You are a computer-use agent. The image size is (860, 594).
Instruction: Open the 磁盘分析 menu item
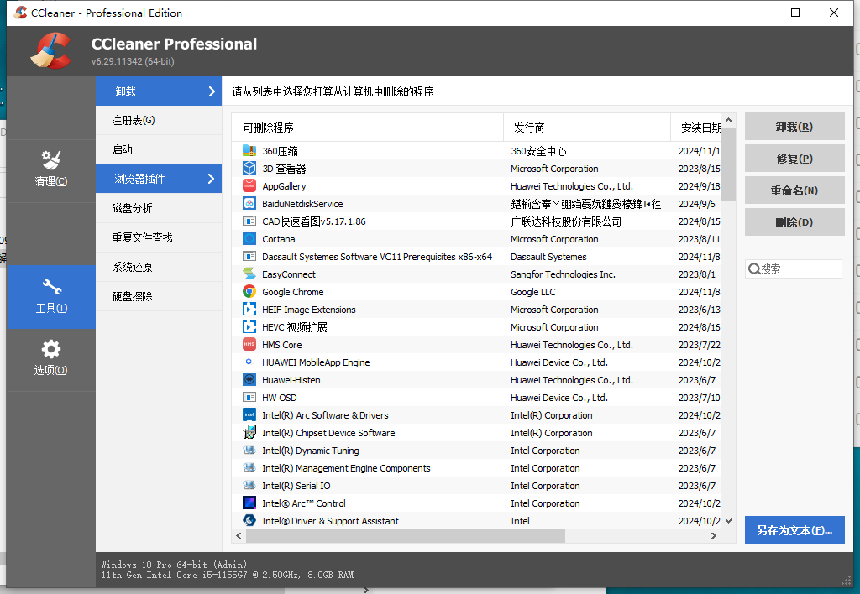click(x=159, y=208)
